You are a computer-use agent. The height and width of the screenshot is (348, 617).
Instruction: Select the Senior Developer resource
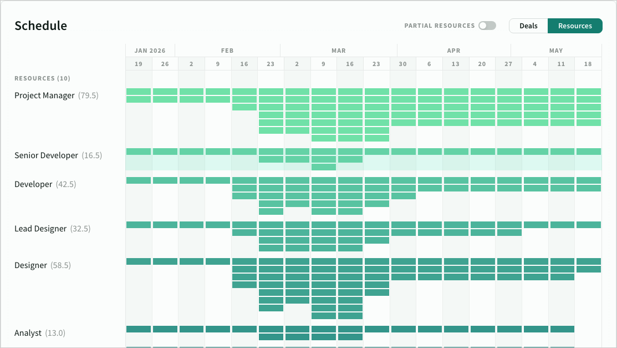(x=46, y=155)
